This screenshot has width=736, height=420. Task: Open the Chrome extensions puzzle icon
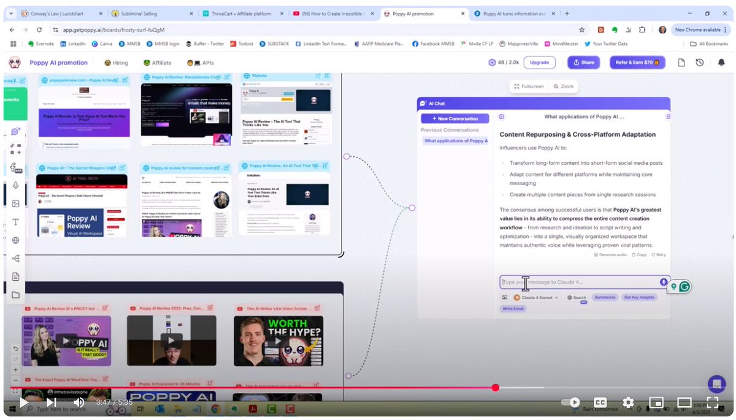[642, 29]
